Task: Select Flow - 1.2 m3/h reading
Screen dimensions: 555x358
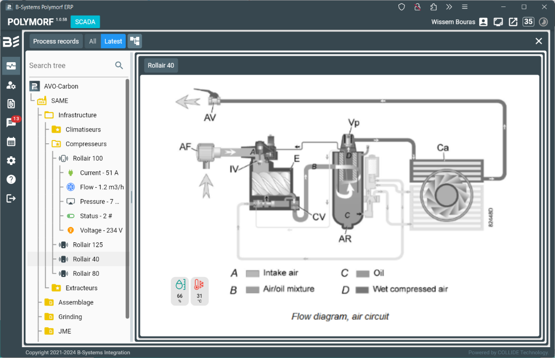Action: click(102, 187)
